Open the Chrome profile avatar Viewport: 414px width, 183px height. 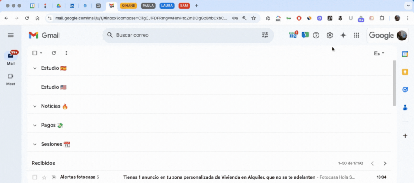(x=397, y=18)
